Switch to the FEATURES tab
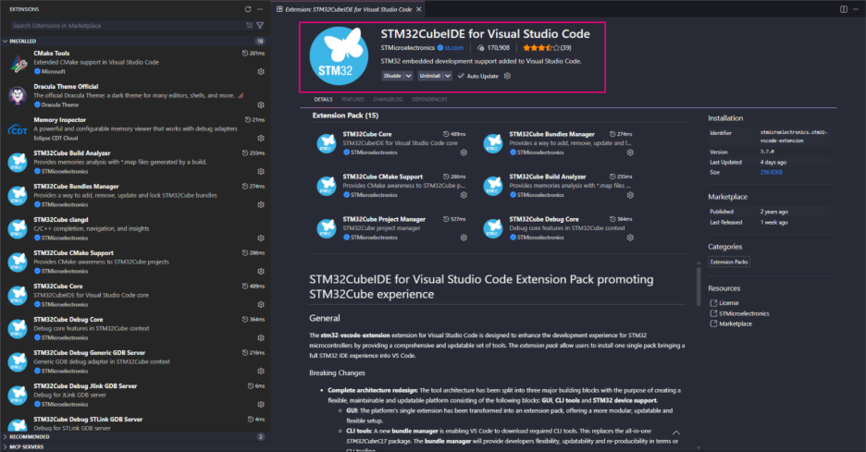 (353, 99)
